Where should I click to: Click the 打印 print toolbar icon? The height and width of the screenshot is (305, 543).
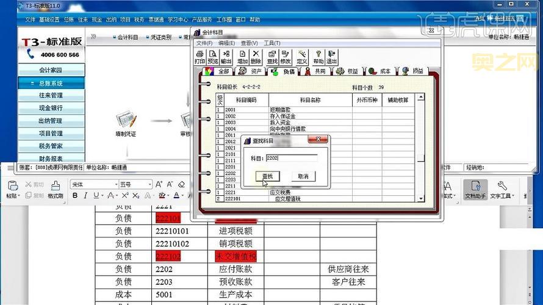click(200, 57)
